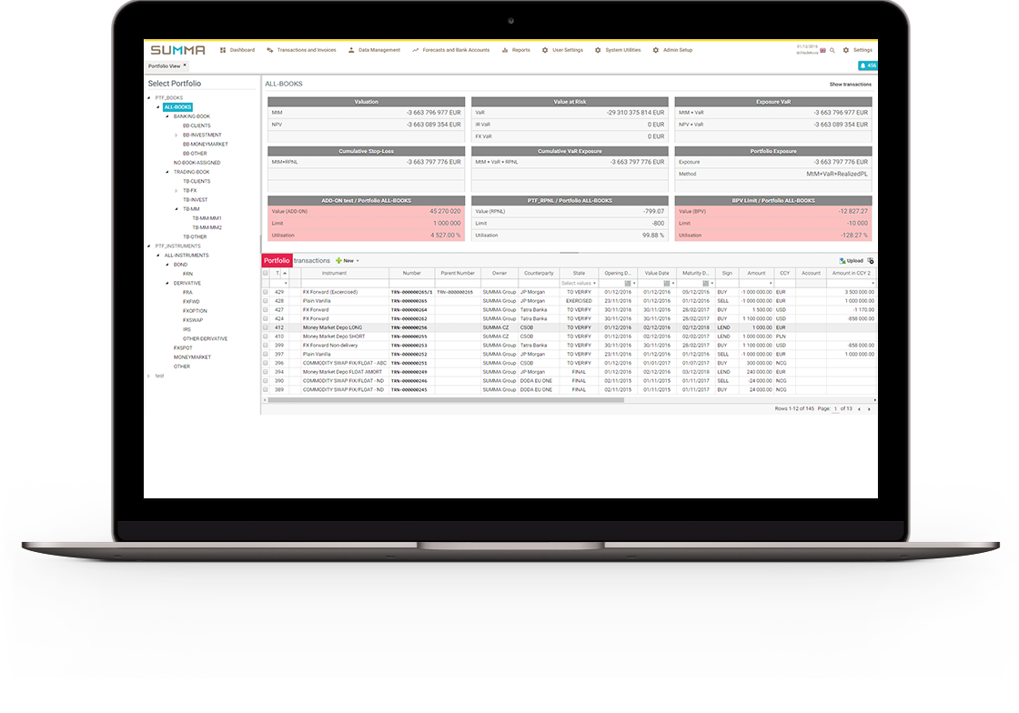
Task: Expand the BB-INVESTMENT tree node
Action: [x=176, y=135]
